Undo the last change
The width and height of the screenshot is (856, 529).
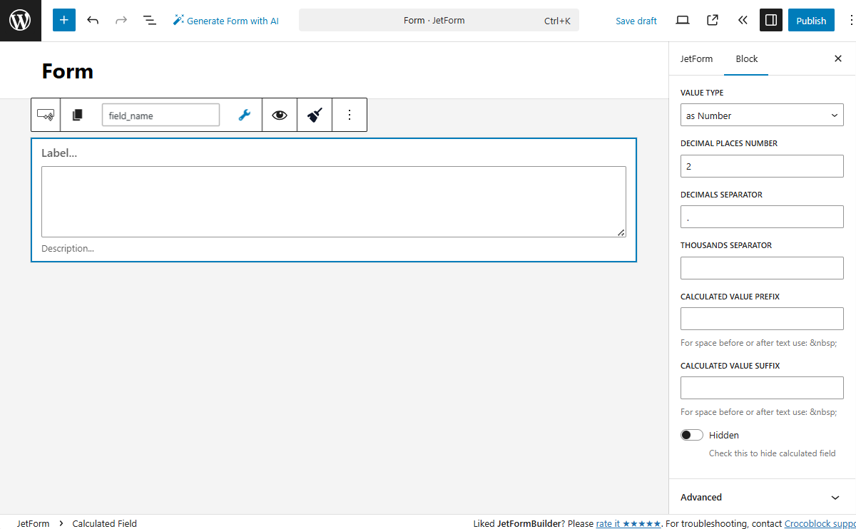(93, 20)
